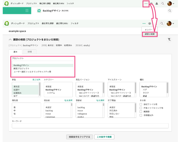Screen dimensions: 178x142
Task: Select 低 in the priority list
Action: [14, 114]
